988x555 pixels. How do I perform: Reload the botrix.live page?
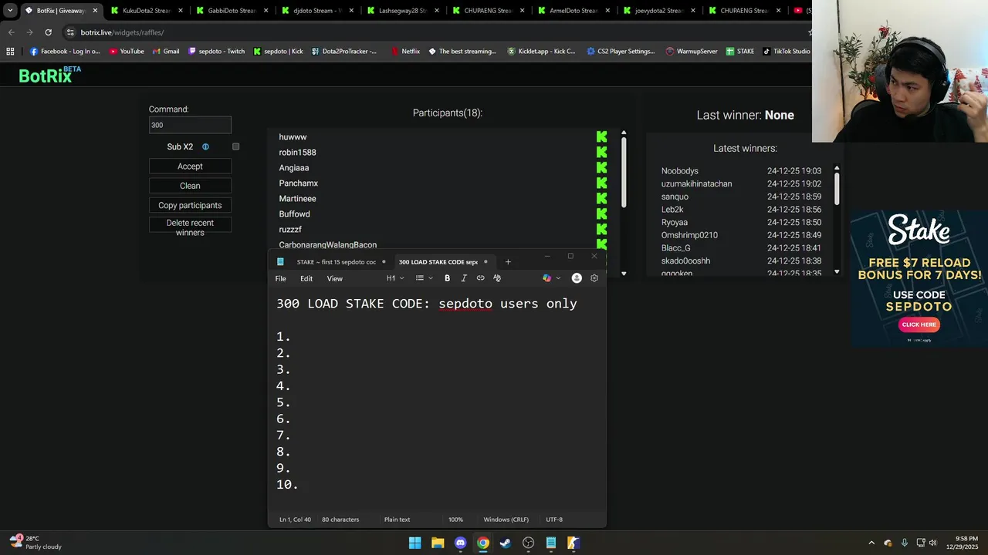pos(48,32)
